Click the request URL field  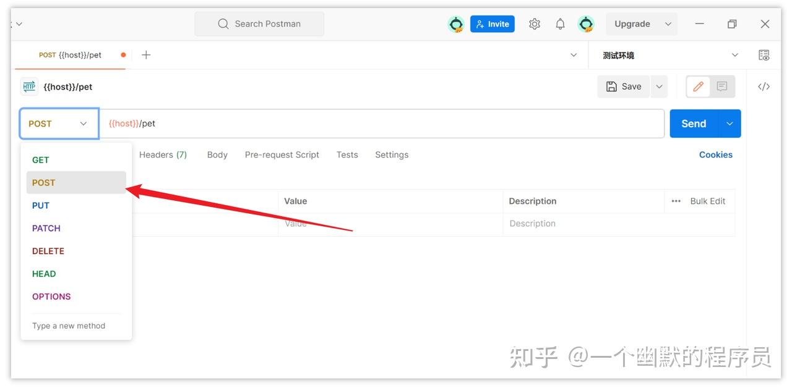click(x=382, y=124)
